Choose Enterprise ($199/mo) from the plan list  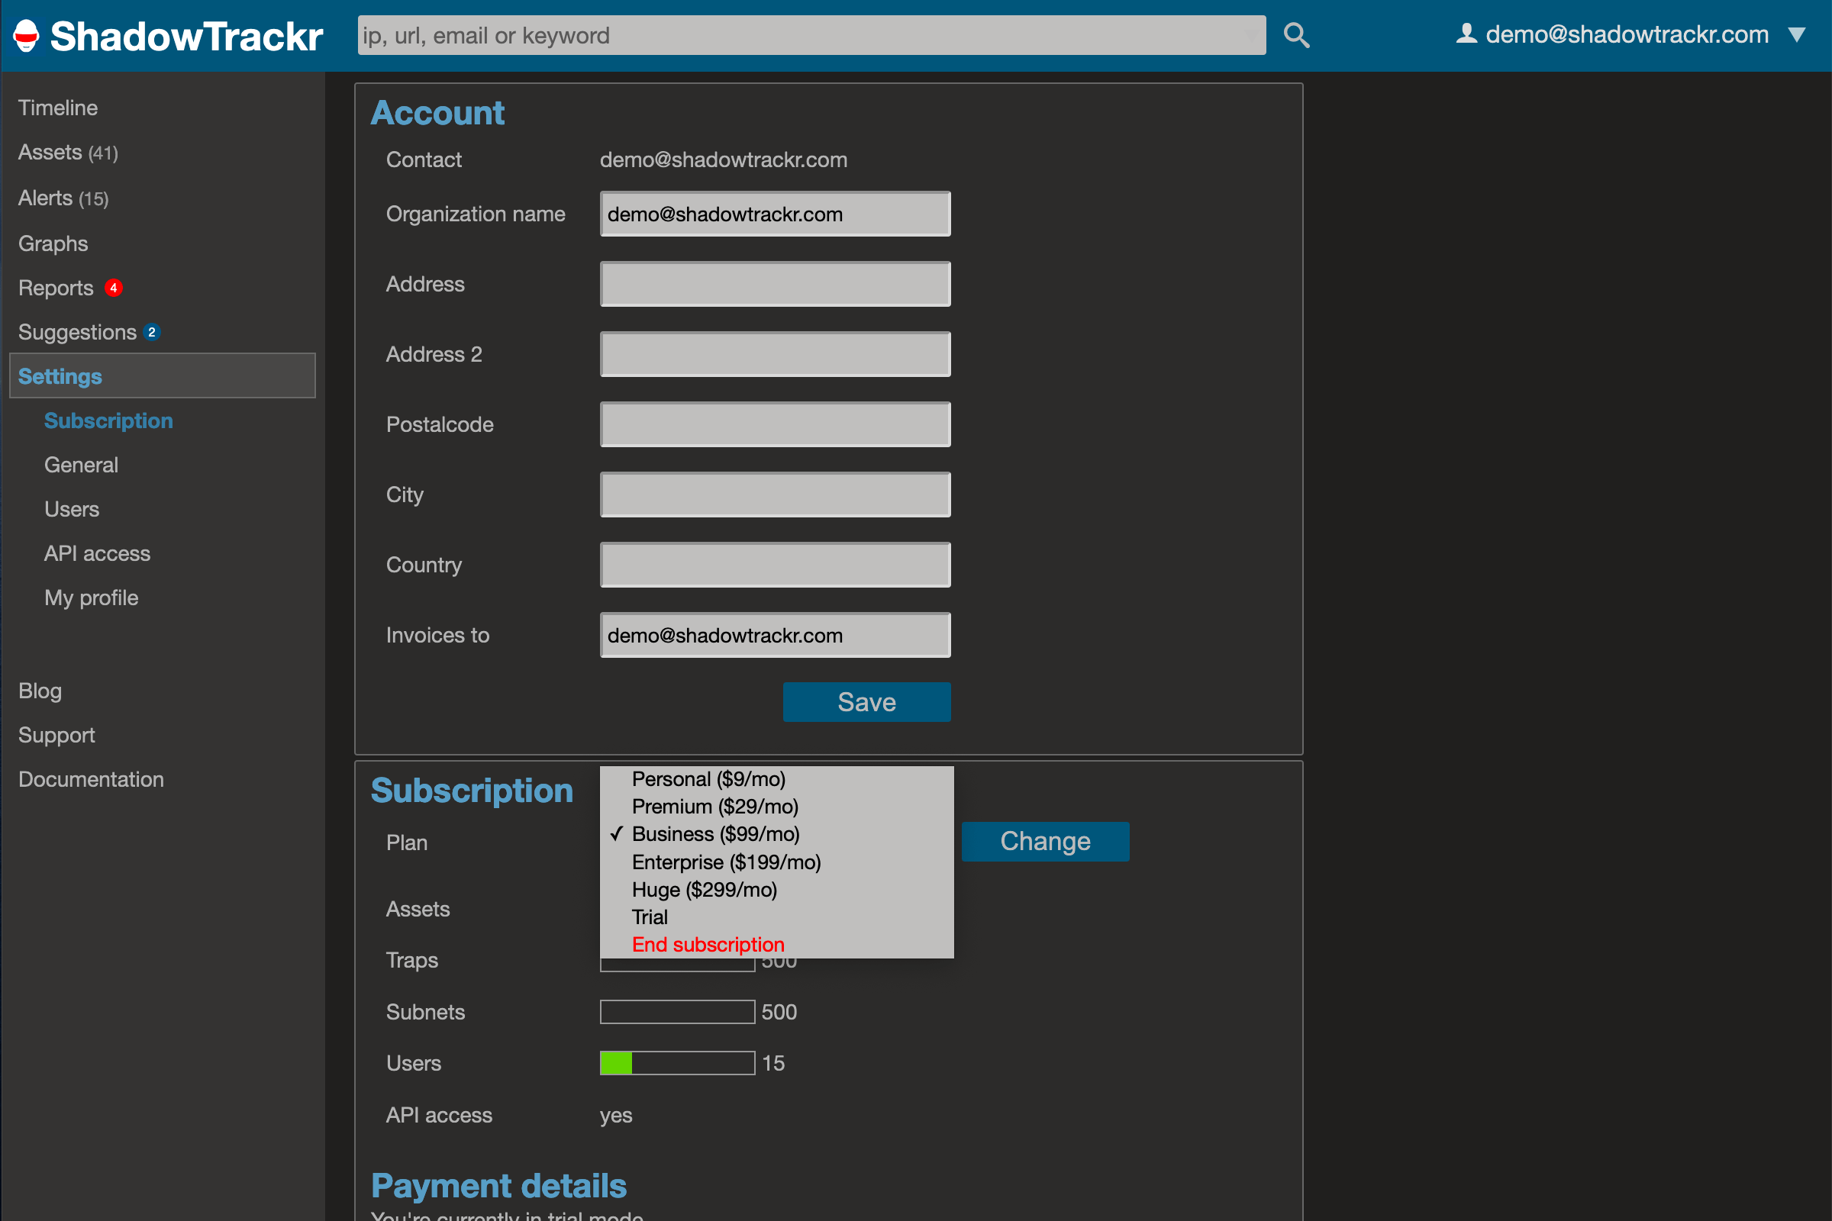pos(726,862)
